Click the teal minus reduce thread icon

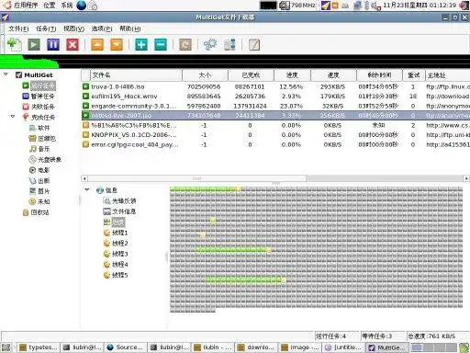click(161, 45)
